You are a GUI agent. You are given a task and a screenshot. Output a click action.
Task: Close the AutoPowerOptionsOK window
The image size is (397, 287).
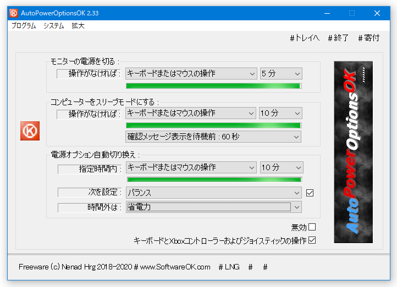click(377, 13)
